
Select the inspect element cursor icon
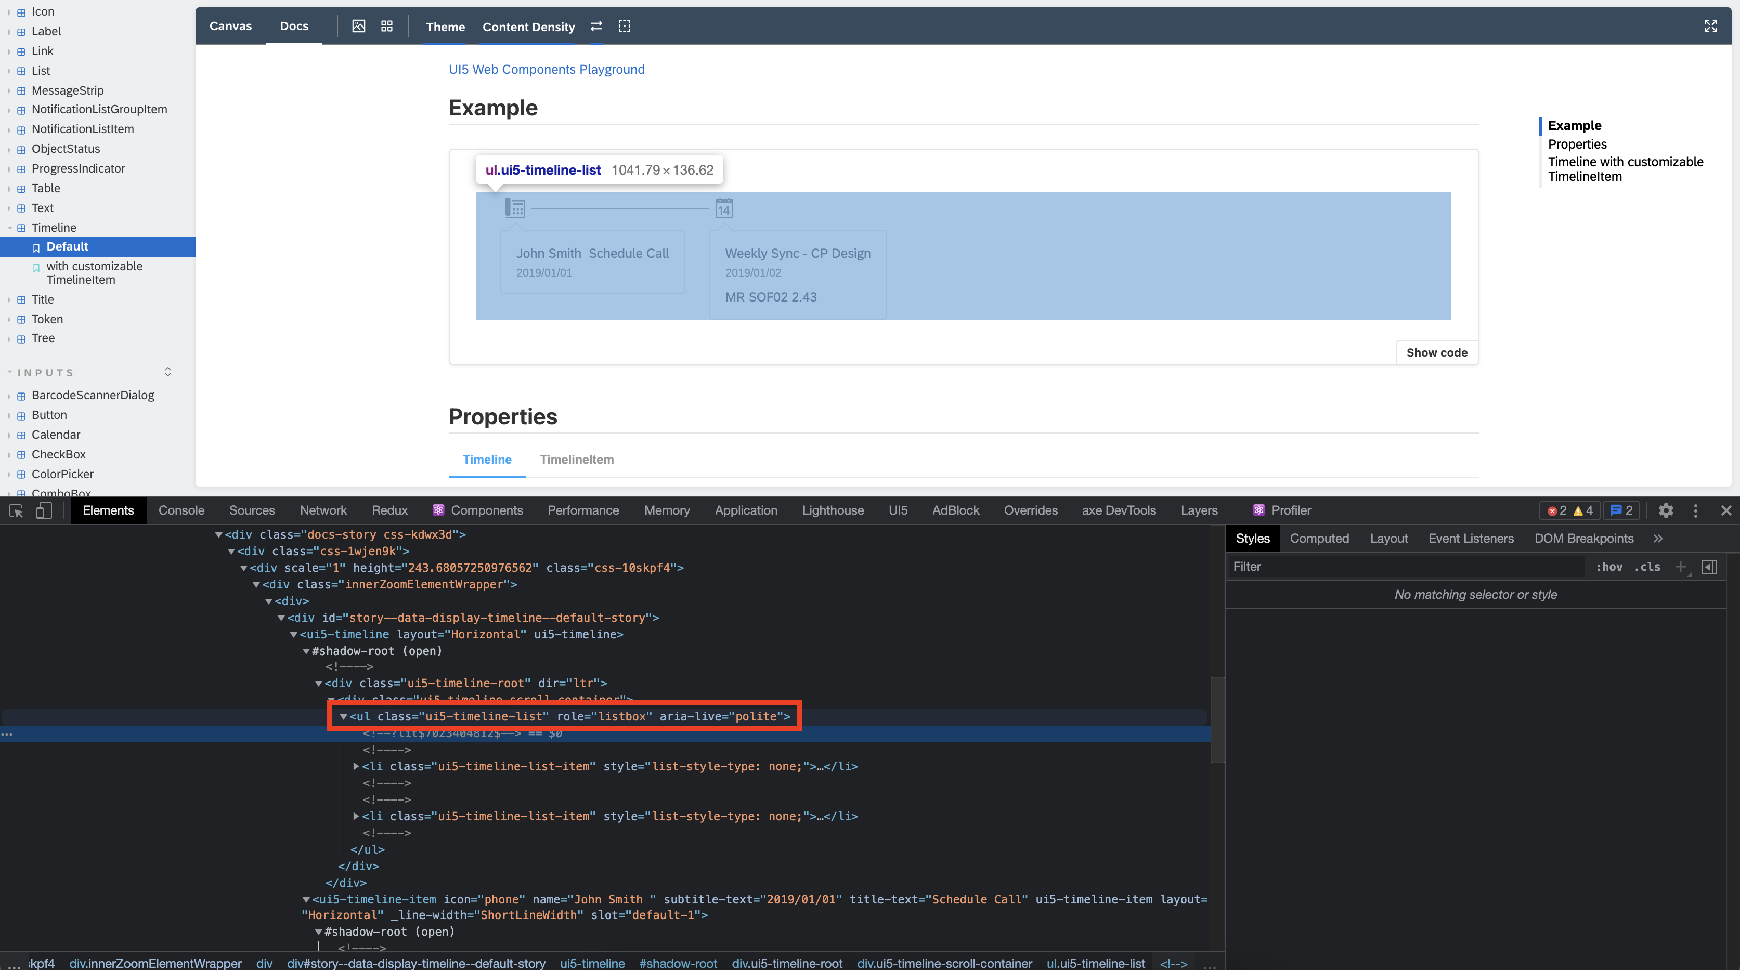(15, 511)
